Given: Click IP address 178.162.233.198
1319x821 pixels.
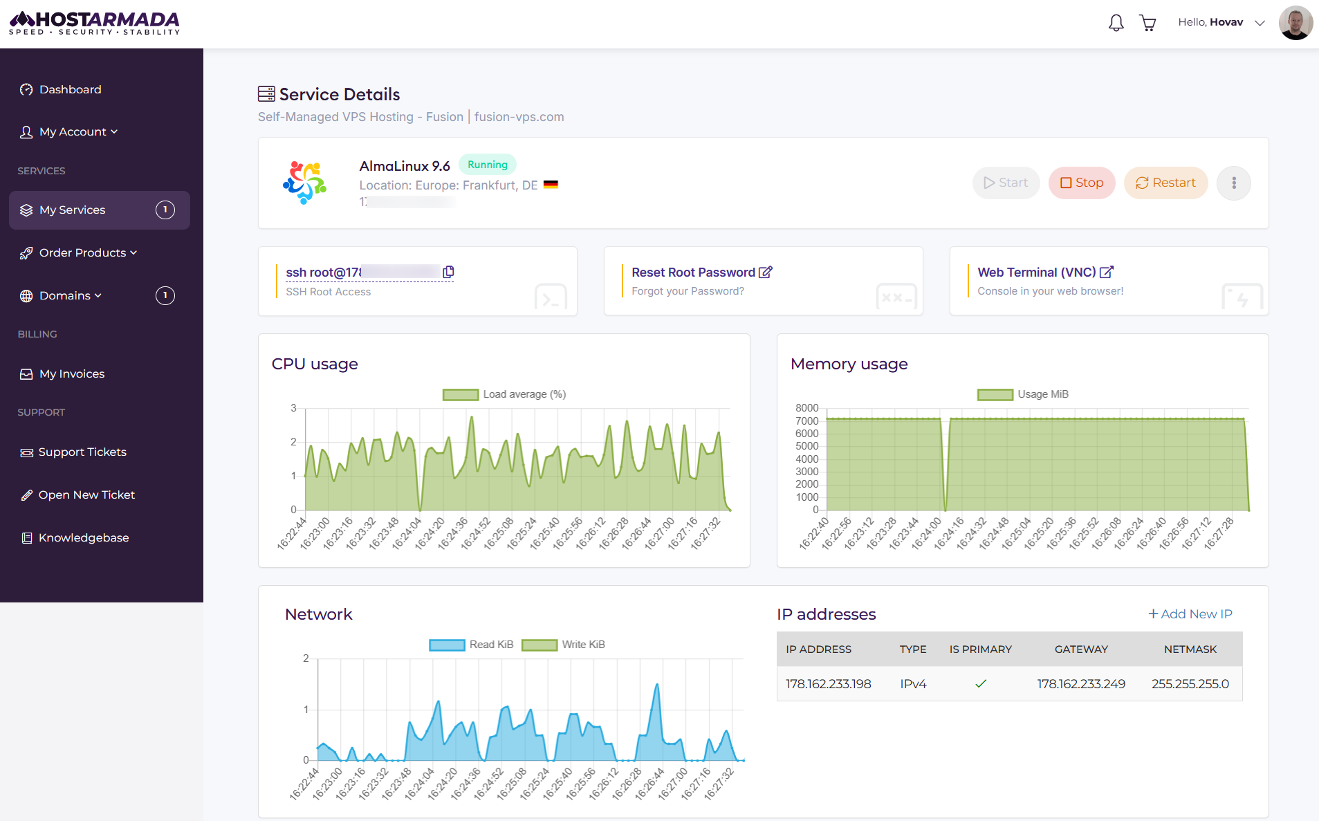Looking at the screenshot, I should coord(828,684).
